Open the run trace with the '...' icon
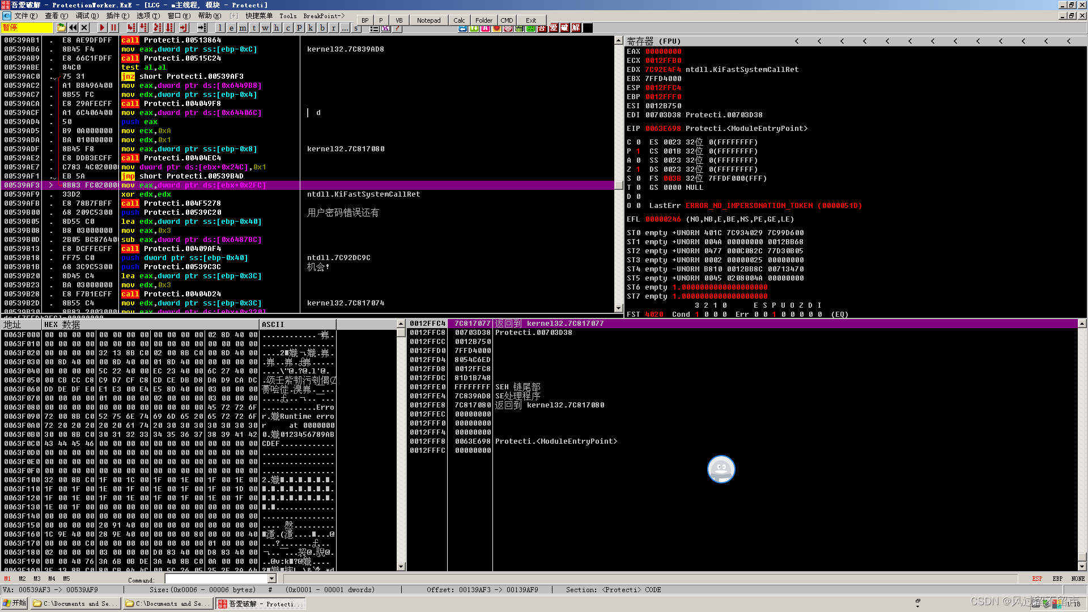 (x=345, y=28)
